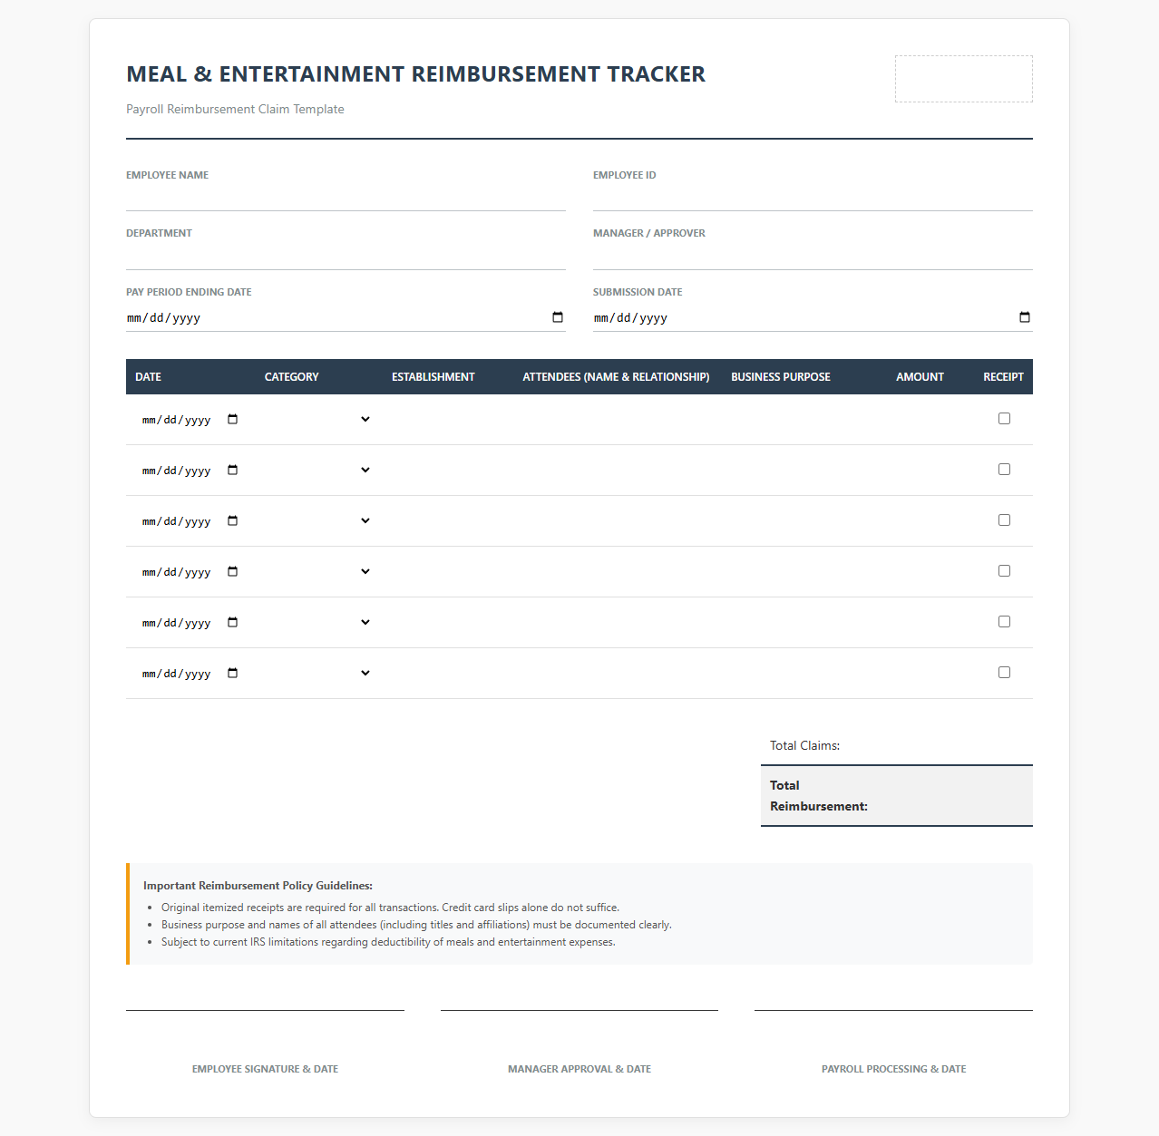This screenshot has height=1136, width=1159.
Task: Click the CATEGORY column header
Action: tap(292, 377)
